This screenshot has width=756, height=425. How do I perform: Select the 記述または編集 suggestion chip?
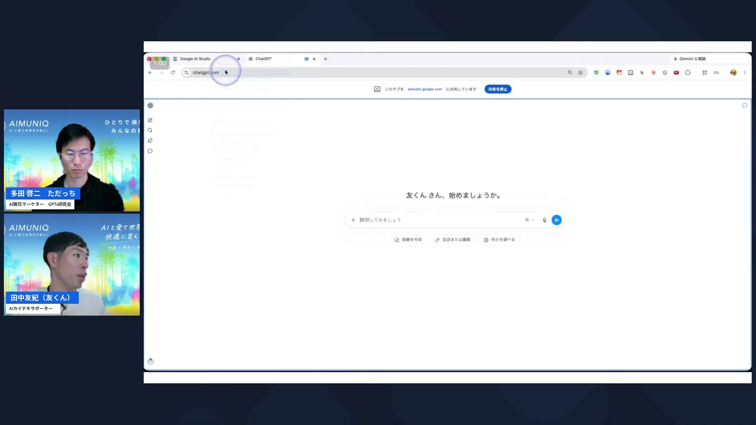point(452,240)
